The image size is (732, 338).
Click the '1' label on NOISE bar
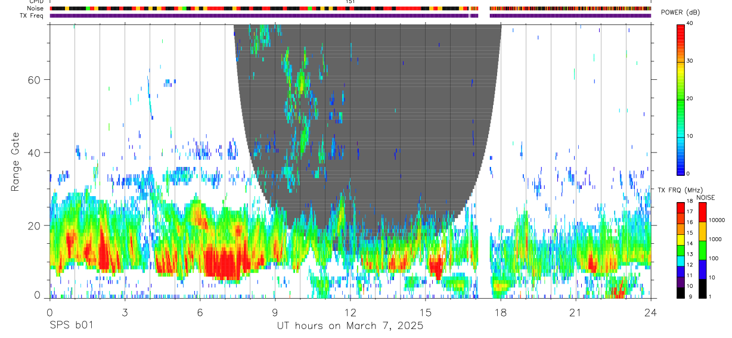point(711,296)
